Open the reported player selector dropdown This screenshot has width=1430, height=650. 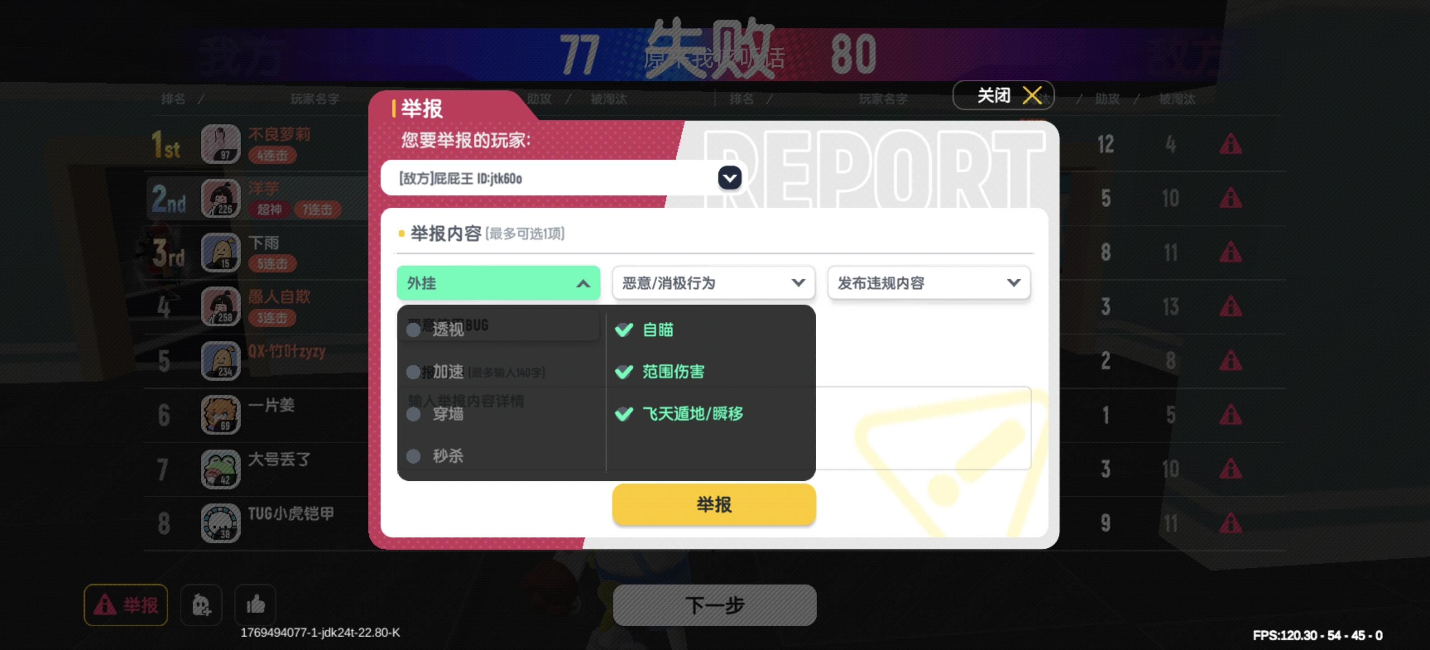pos(729,178)
